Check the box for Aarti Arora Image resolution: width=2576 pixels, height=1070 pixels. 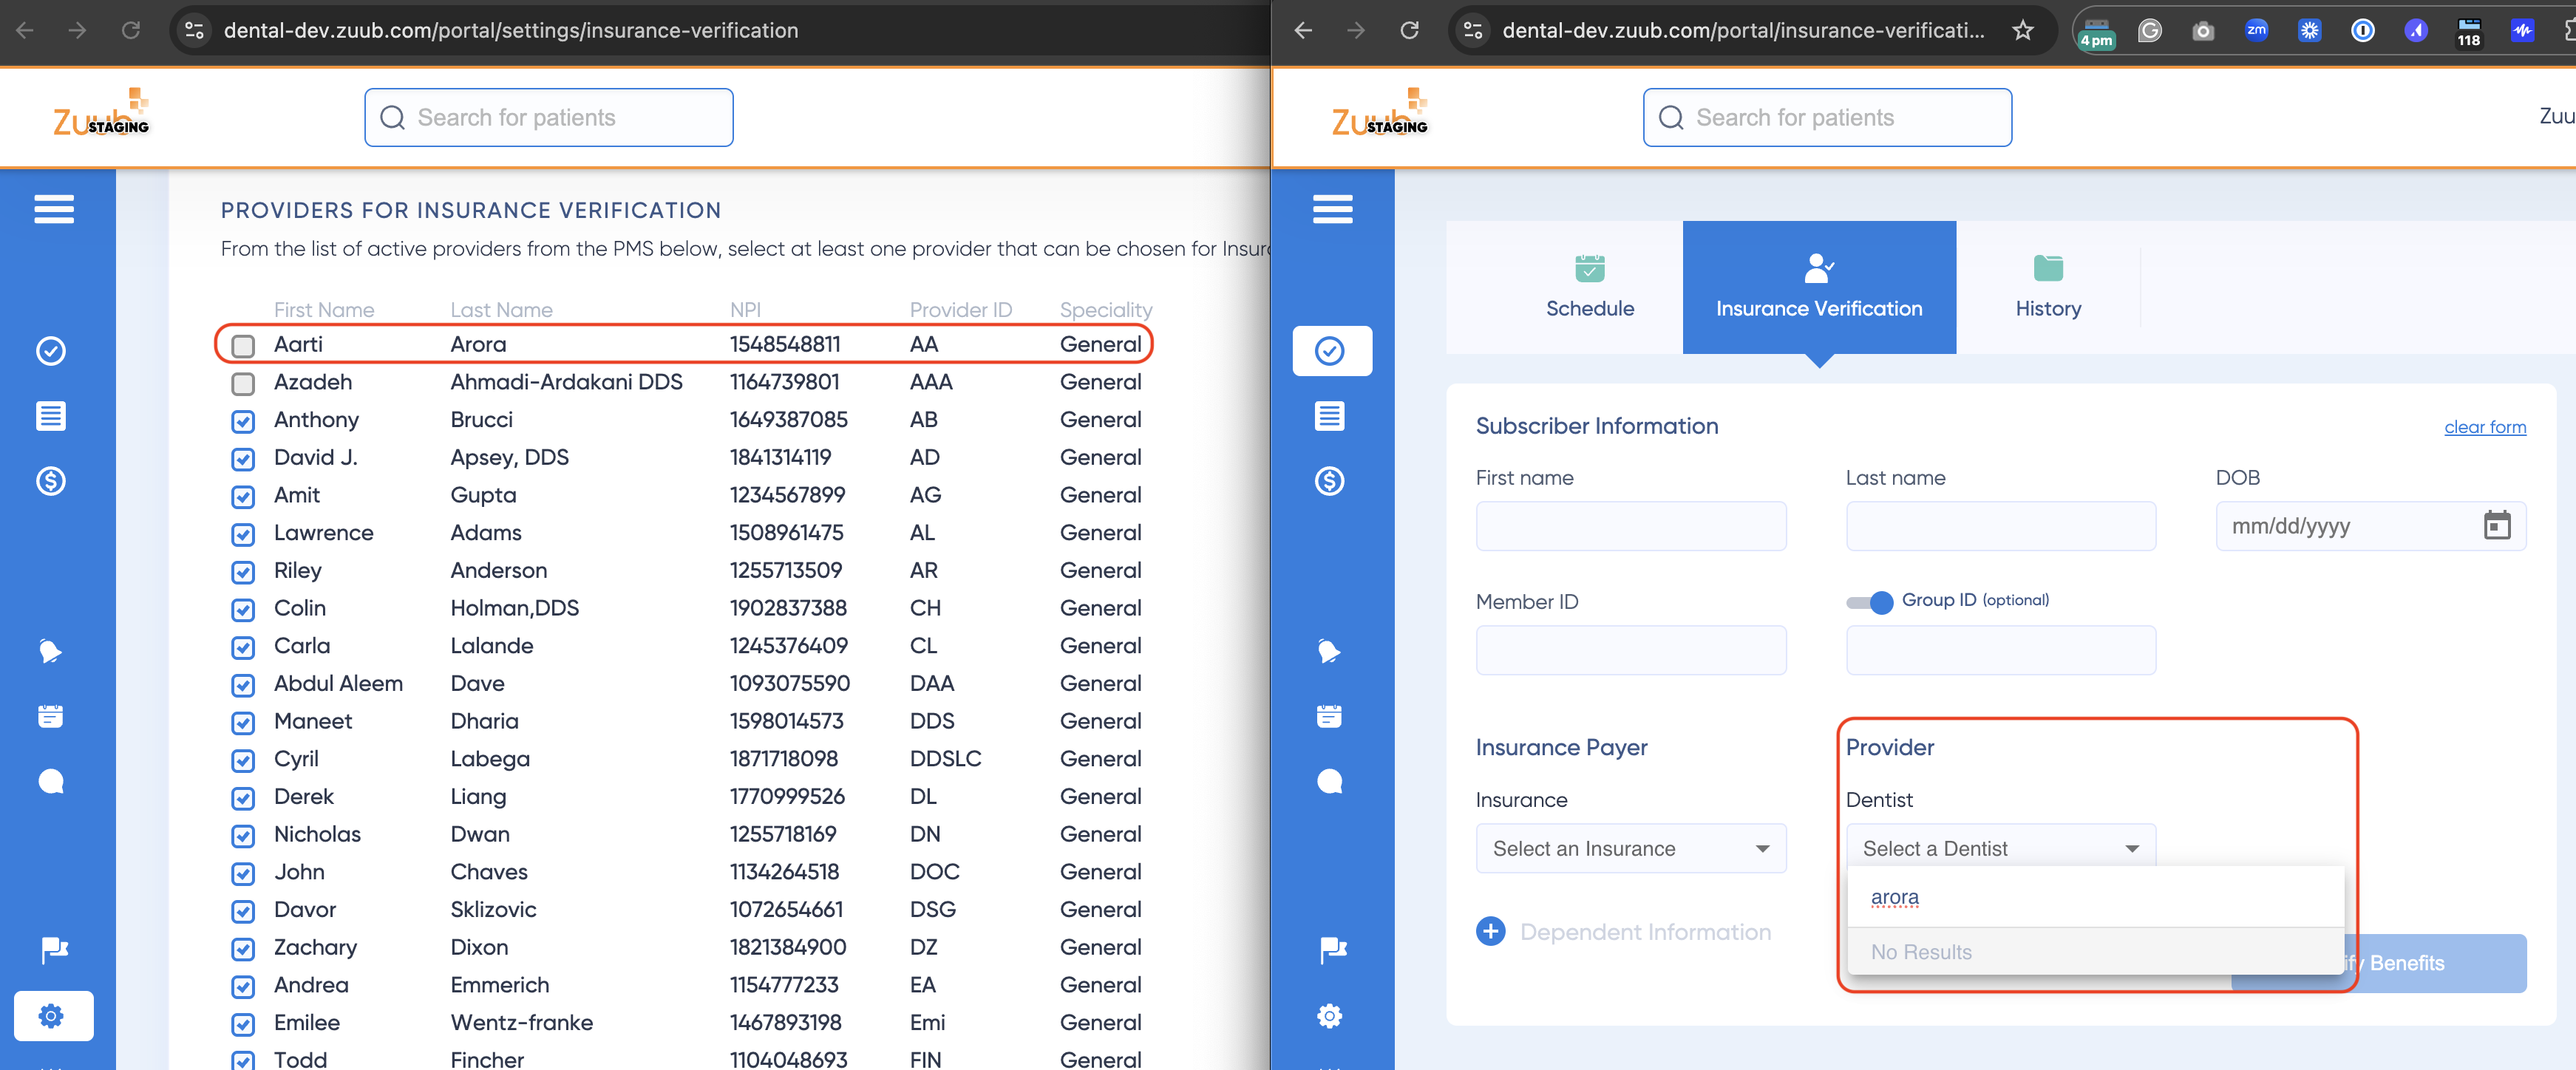pos(243,346)
